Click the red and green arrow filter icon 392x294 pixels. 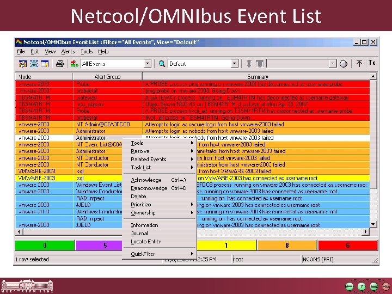click(74, 64)
